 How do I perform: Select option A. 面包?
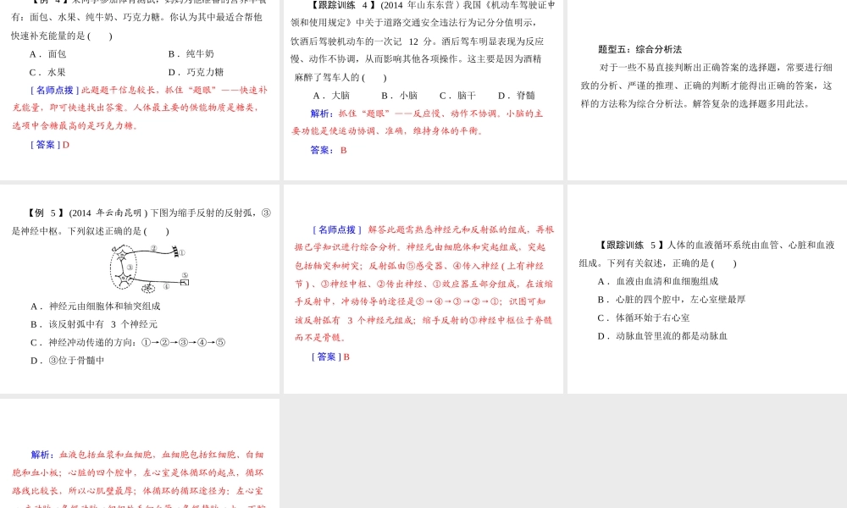click(x=48, y=54)
